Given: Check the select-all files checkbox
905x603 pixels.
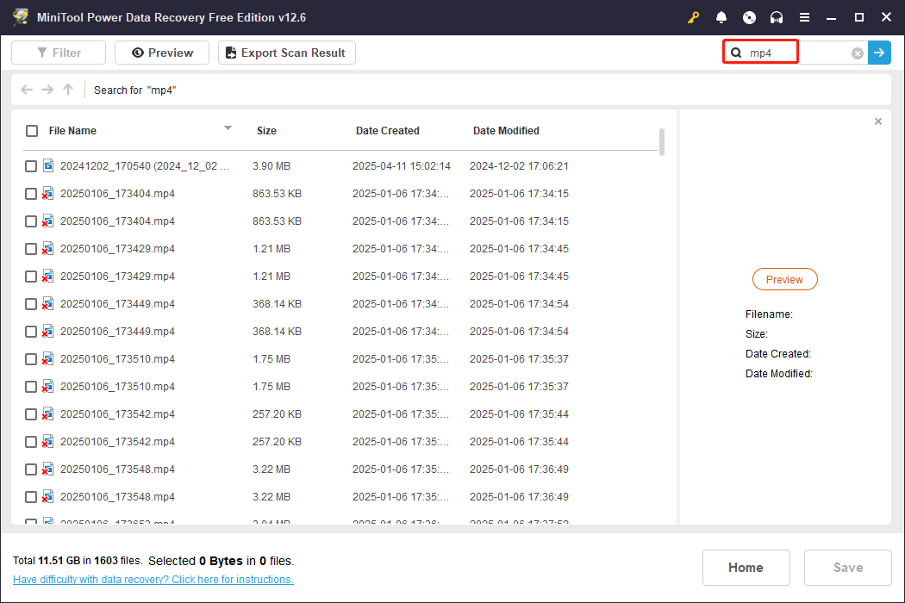Looking at the screenshot, I should 32,130.
